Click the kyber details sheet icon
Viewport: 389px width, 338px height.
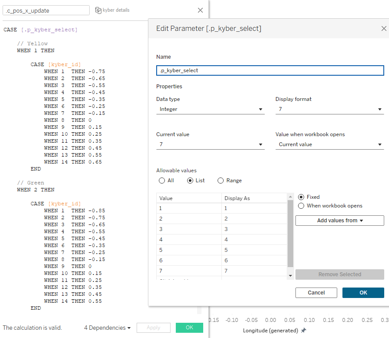click(x=98, y=10)
